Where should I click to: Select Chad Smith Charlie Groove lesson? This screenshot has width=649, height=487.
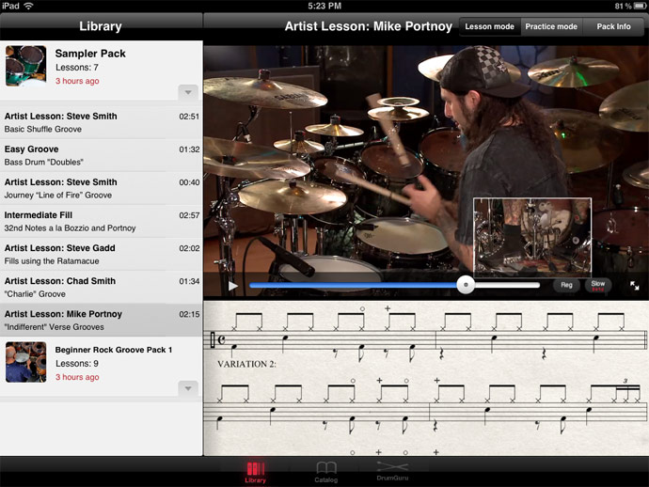102,287
